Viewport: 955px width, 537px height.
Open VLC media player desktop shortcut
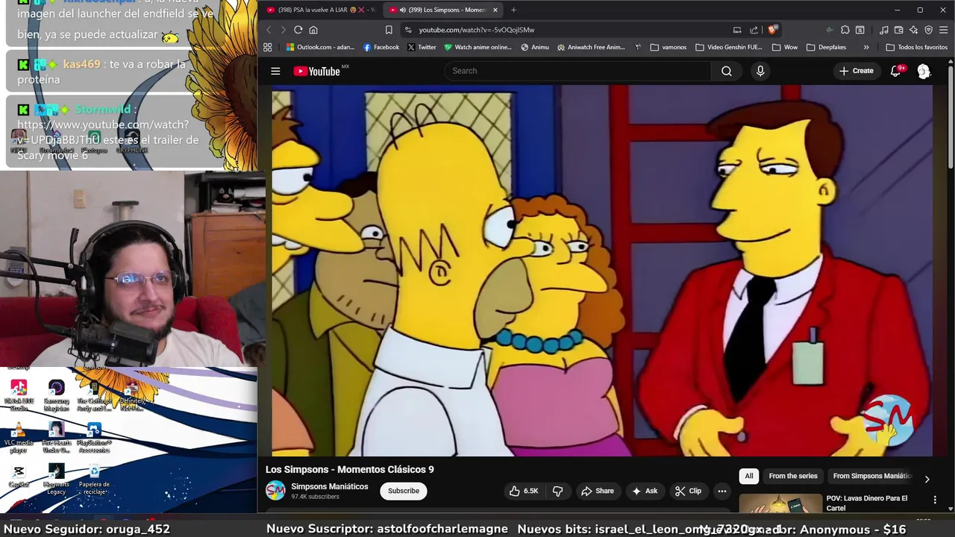19,438
